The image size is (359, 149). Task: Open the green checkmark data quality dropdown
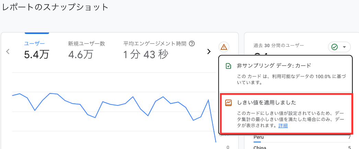[339, 47]
